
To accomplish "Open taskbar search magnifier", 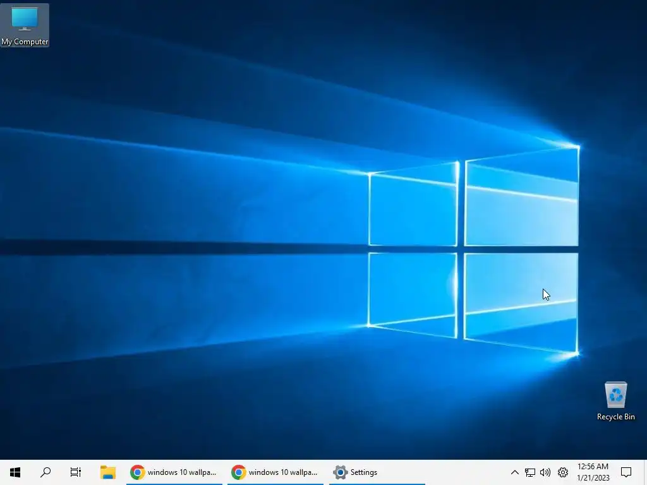I will click(45, 472).
